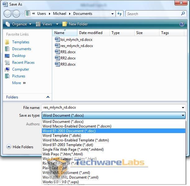This screenshot has width=190, height=186.
Task: Sort by Date modified column header
Action: tap(93, 33)
